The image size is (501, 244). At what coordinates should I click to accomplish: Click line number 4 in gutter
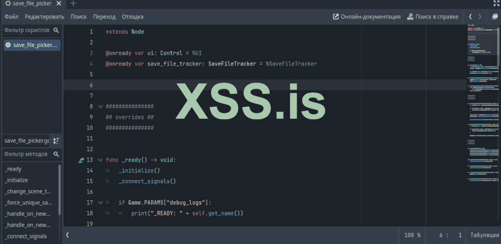91,64
